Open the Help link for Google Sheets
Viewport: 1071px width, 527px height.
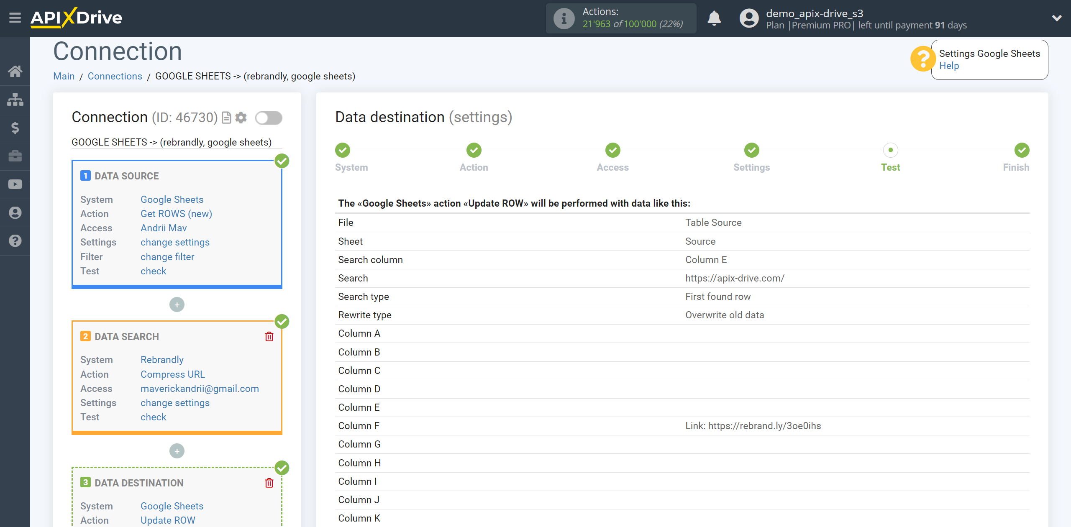tap(949, 66)
